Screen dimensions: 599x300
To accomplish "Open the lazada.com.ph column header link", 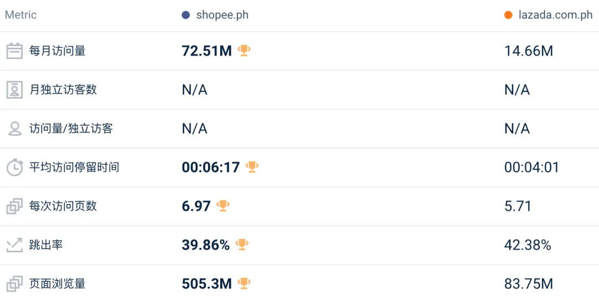I will pos(556,15).
